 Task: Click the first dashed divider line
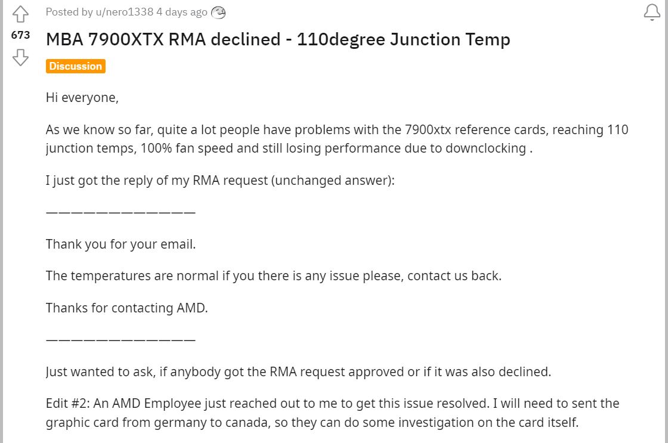[120, 212]
